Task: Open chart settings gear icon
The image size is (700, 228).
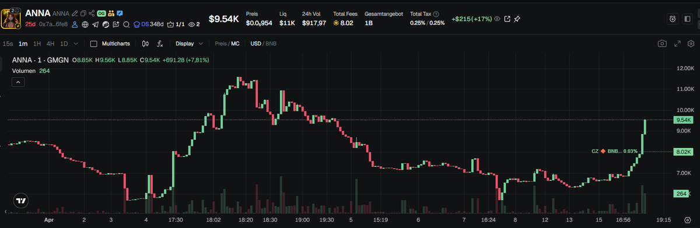Action: point(691,44)
